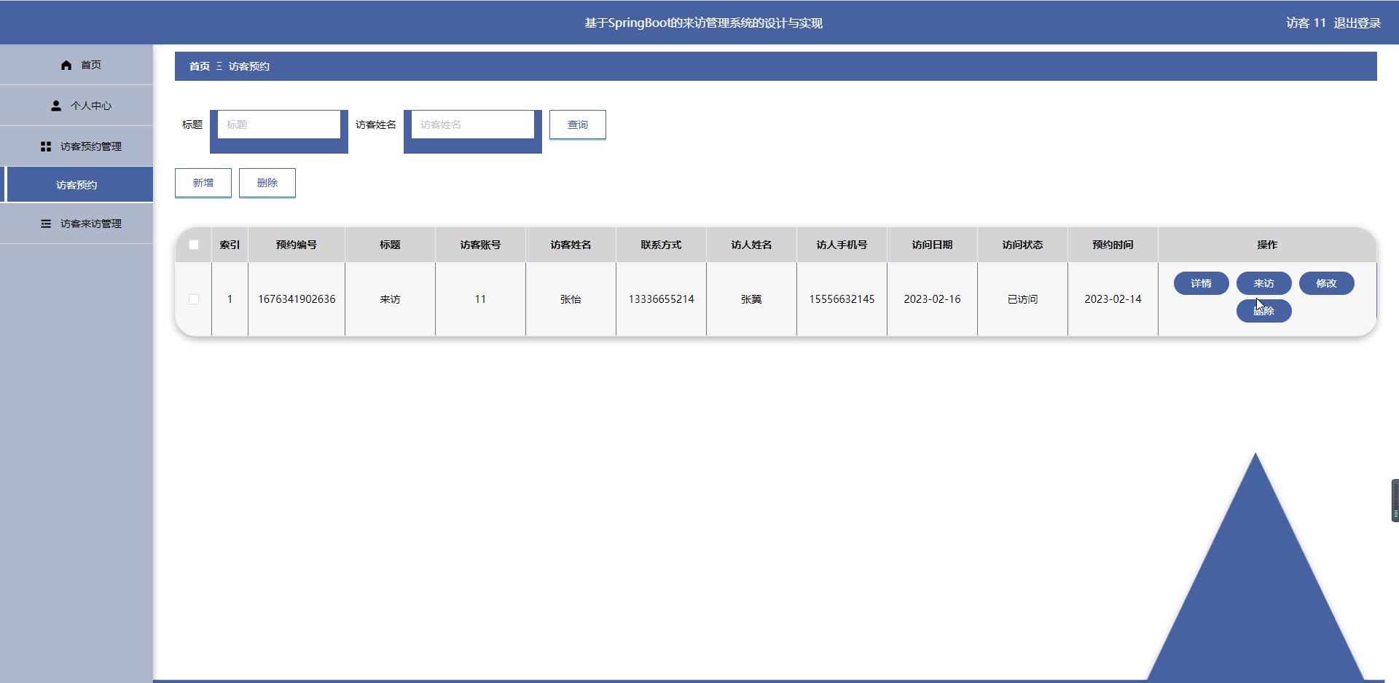The height and width of the screenshot is (683, 1399).
Task: Click the 操作 column header
Action: coord(1267,245)
